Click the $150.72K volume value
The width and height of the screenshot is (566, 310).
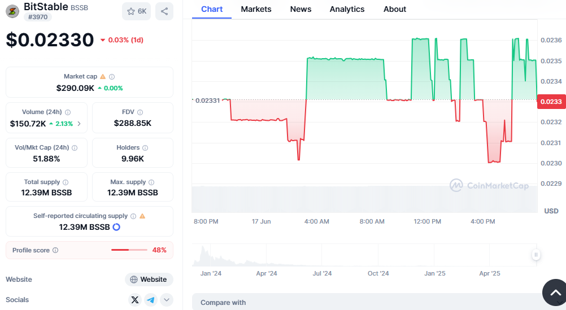coord(28,124)
